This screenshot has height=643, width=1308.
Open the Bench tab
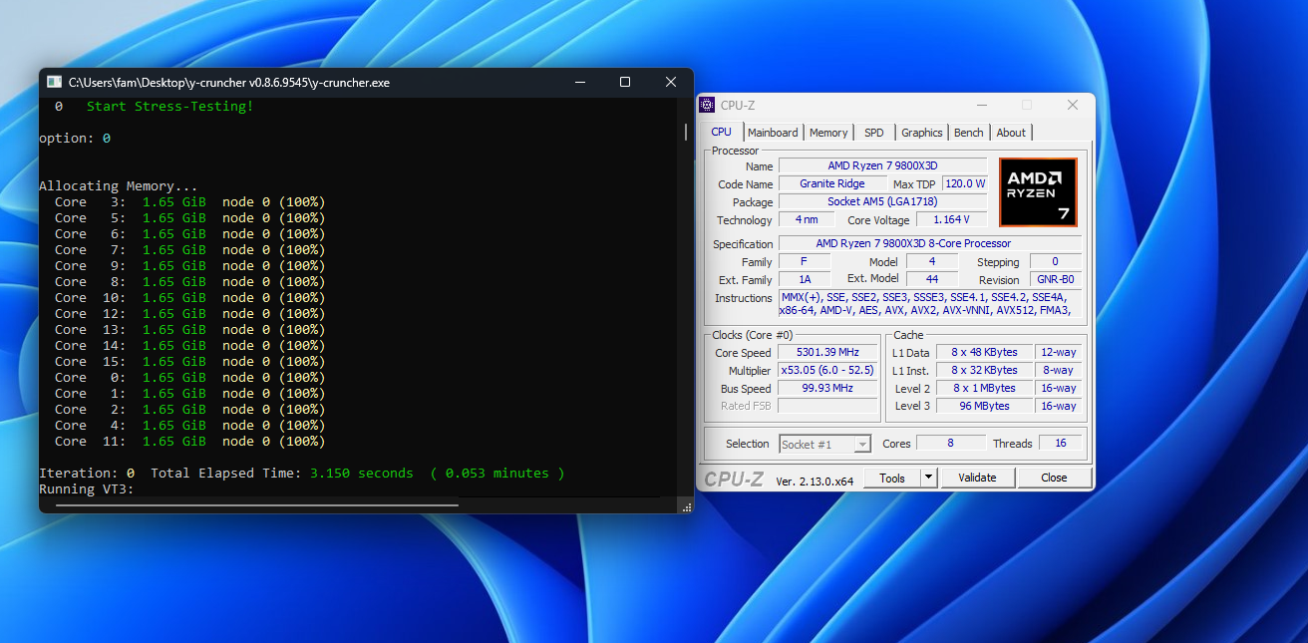click(x=968, y=133)
